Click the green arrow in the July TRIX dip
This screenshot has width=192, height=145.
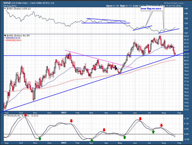pyautogui.click(x=153, y=131)
